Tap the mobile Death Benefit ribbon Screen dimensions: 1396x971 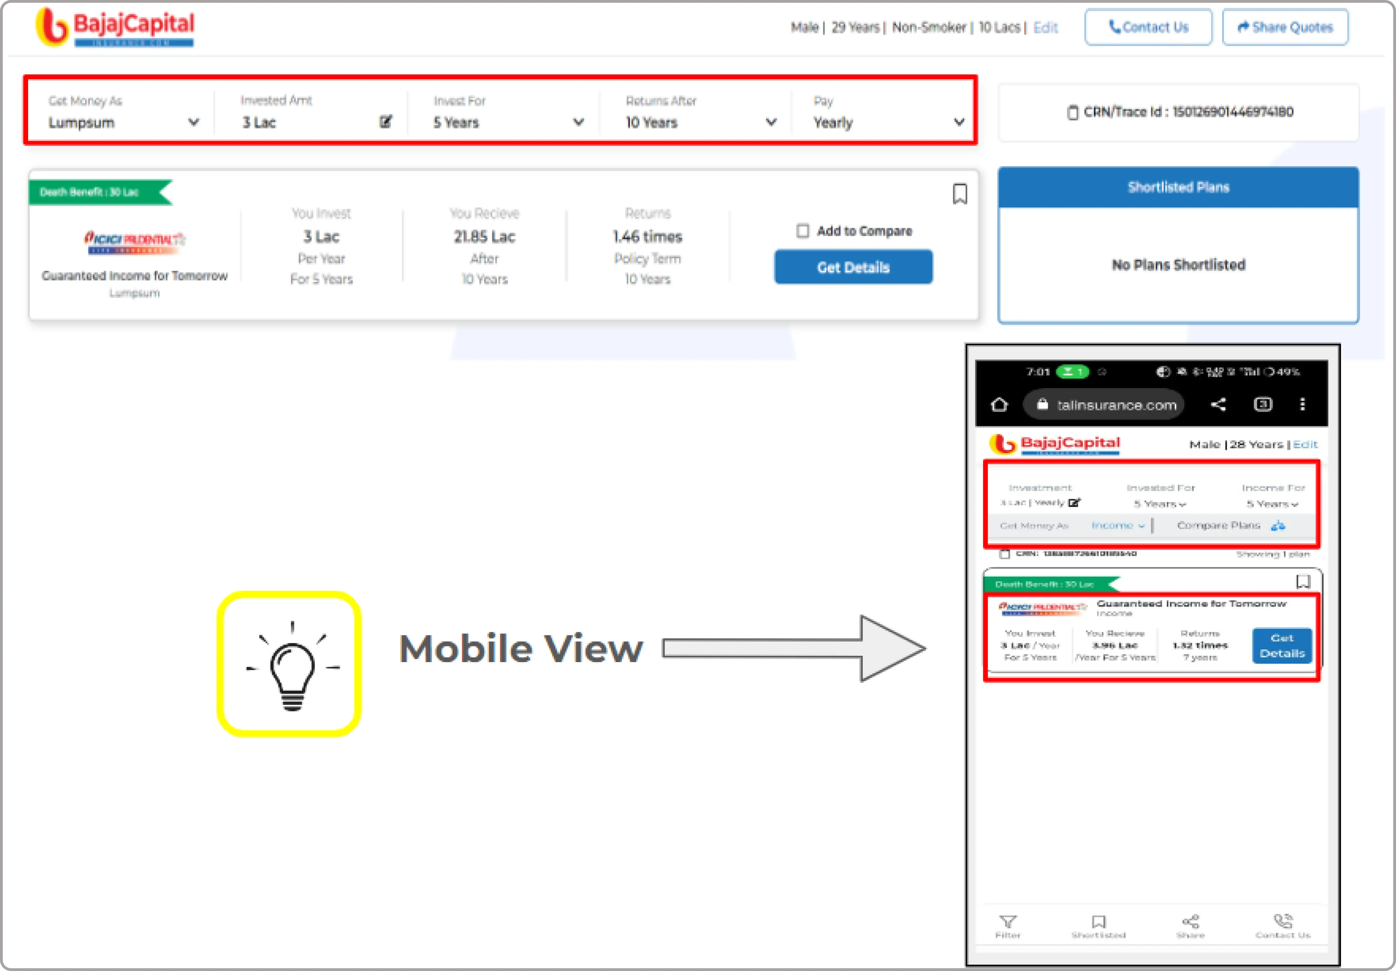tap(1051, 584)
